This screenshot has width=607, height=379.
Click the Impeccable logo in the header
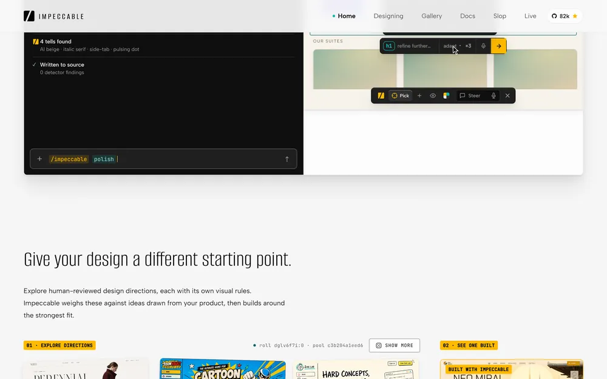click(54, 16)
